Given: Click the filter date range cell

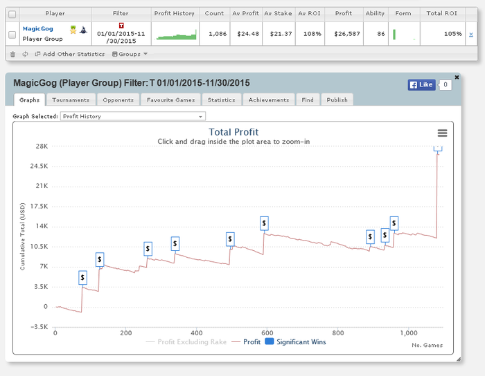Looking at the screenshot, I should (121, 34).
